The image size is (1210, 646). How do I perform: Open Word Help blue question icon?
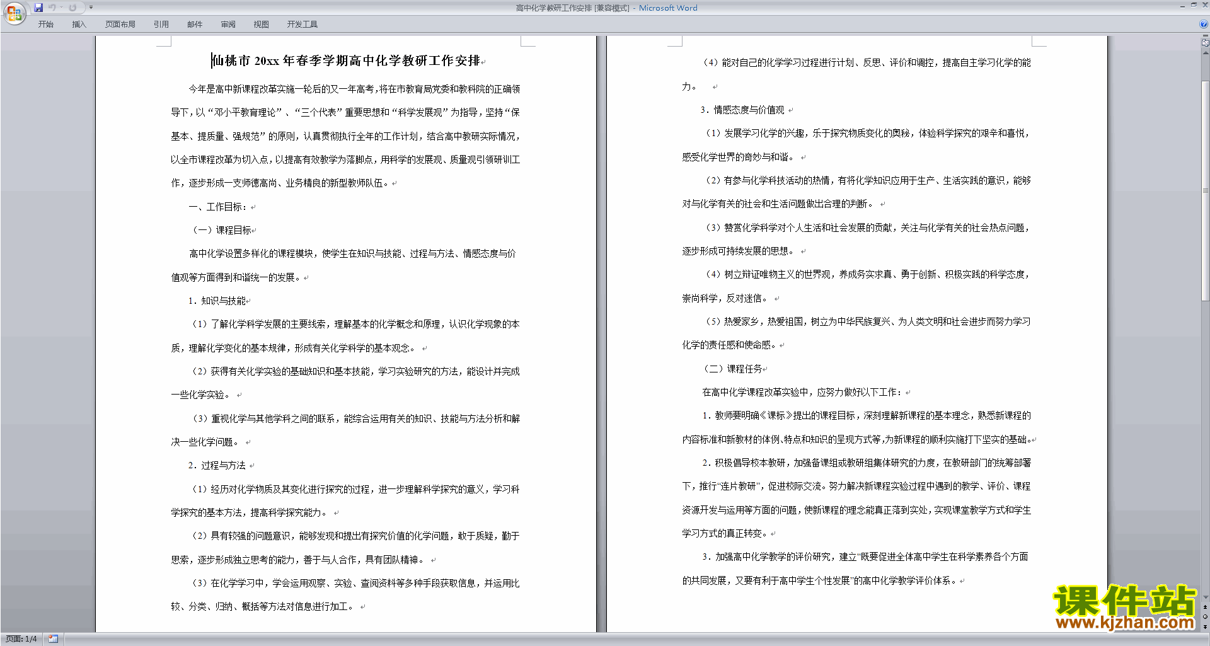[x=1204, y=24]
